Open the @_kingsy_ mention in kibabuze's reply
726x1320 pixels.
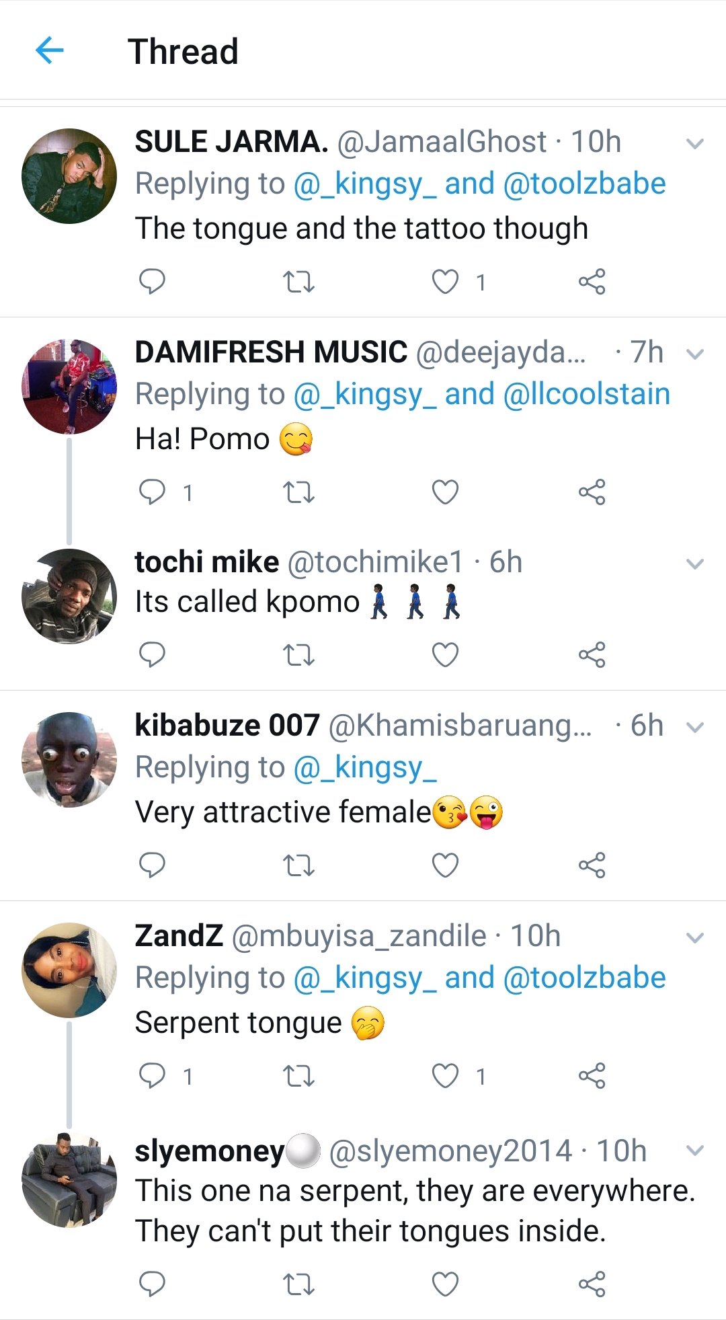[365, 767]
